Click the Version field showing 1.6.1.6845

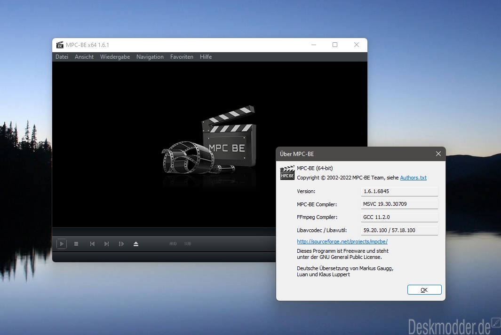point(399,191)
